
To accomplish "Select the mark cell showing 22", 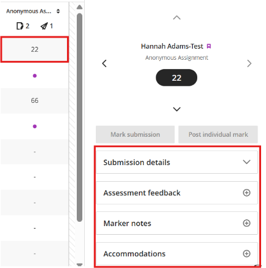I will pos(34,49).
